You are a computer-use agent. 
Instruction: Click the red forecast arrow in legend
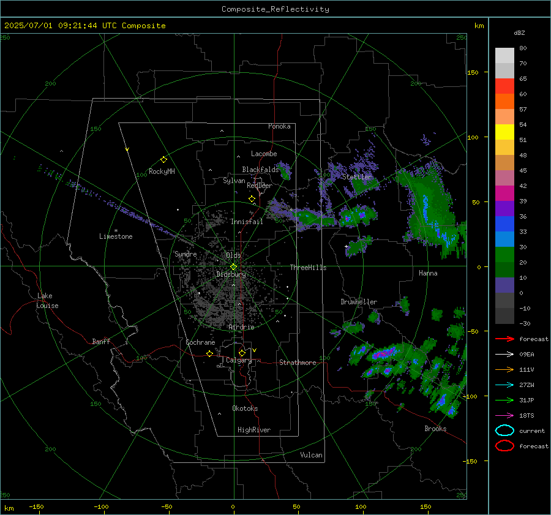(504, 339)
